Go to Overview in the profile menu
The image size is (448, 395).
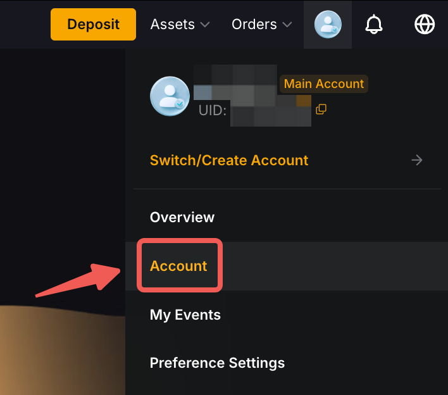click(182, 217)
